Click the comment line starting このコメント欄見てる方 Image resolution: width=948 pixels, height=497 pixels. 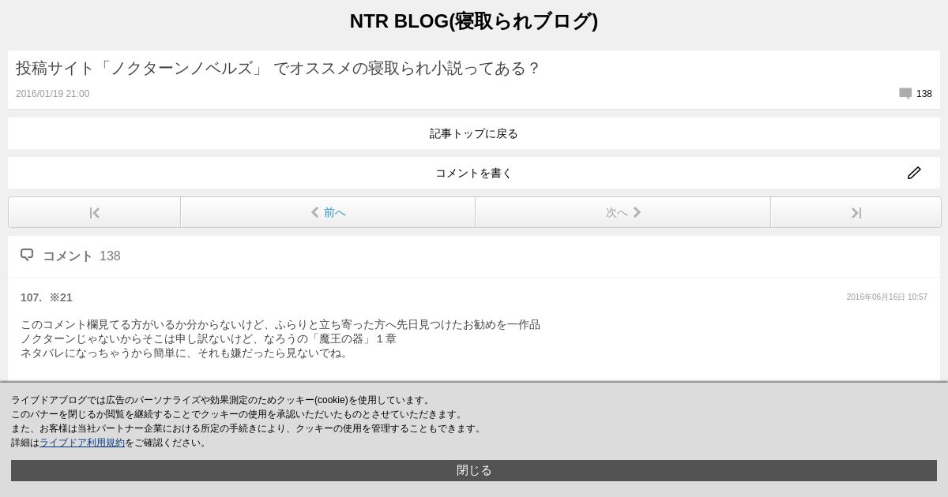280,324
